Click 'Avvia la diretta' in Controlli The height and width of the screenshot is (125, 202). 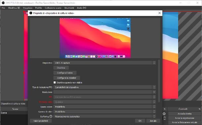(184, 114)
